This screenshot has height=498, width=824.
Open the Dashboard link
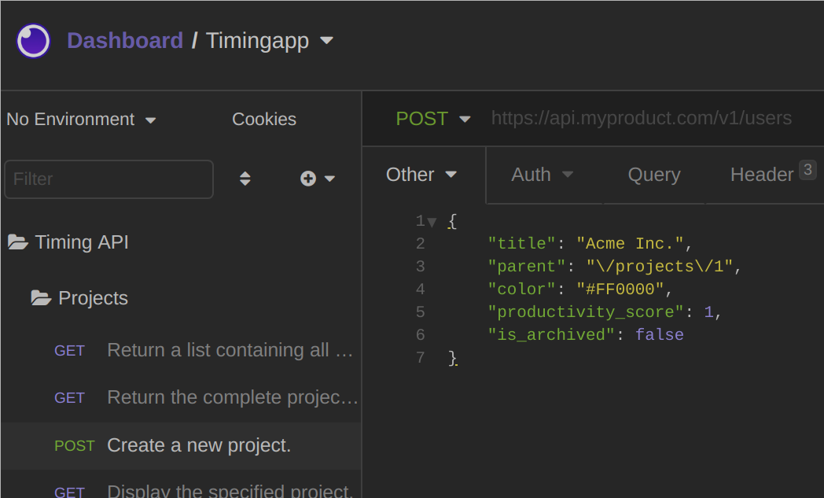125,41
